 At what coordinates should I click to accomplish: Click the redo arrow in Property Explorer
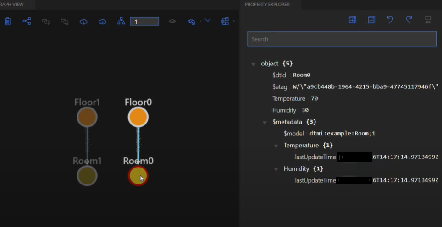point(409,20)
